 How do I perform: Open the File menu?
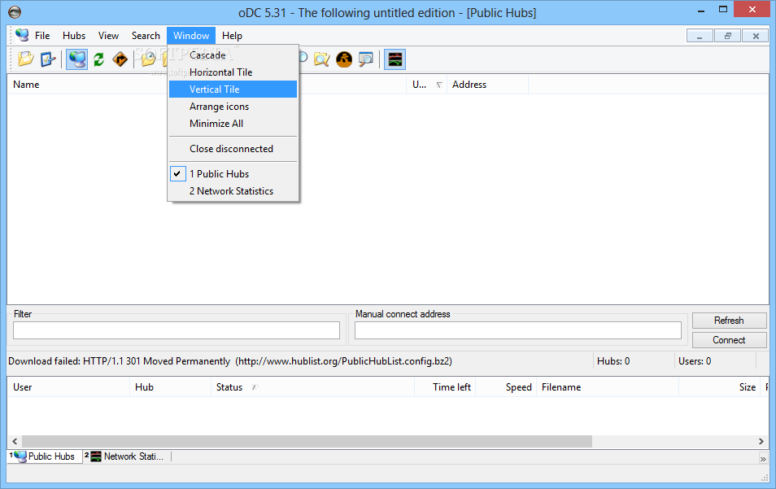tap(42, 36)
